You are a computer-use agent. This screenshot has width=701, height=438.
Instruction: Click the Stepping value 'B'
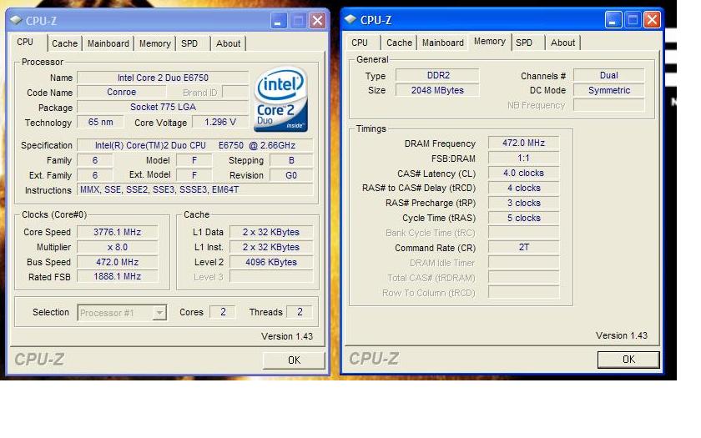pos(291,160)
